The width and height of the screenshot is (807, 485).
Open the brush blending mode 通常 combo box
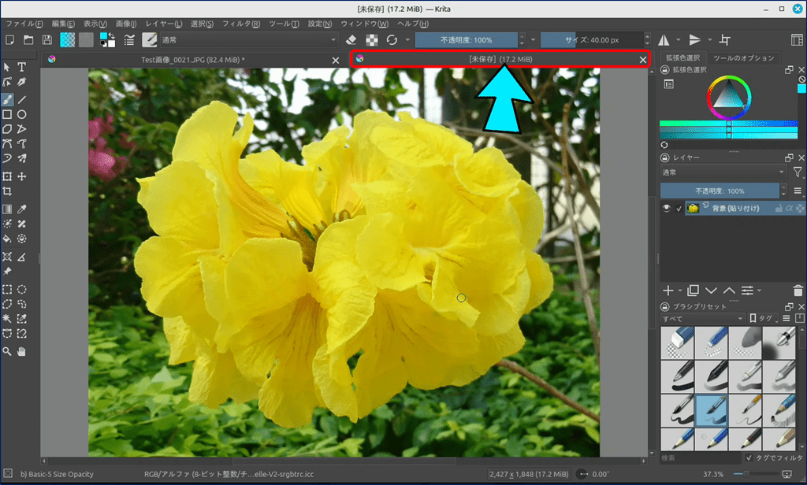coord(251,39)
